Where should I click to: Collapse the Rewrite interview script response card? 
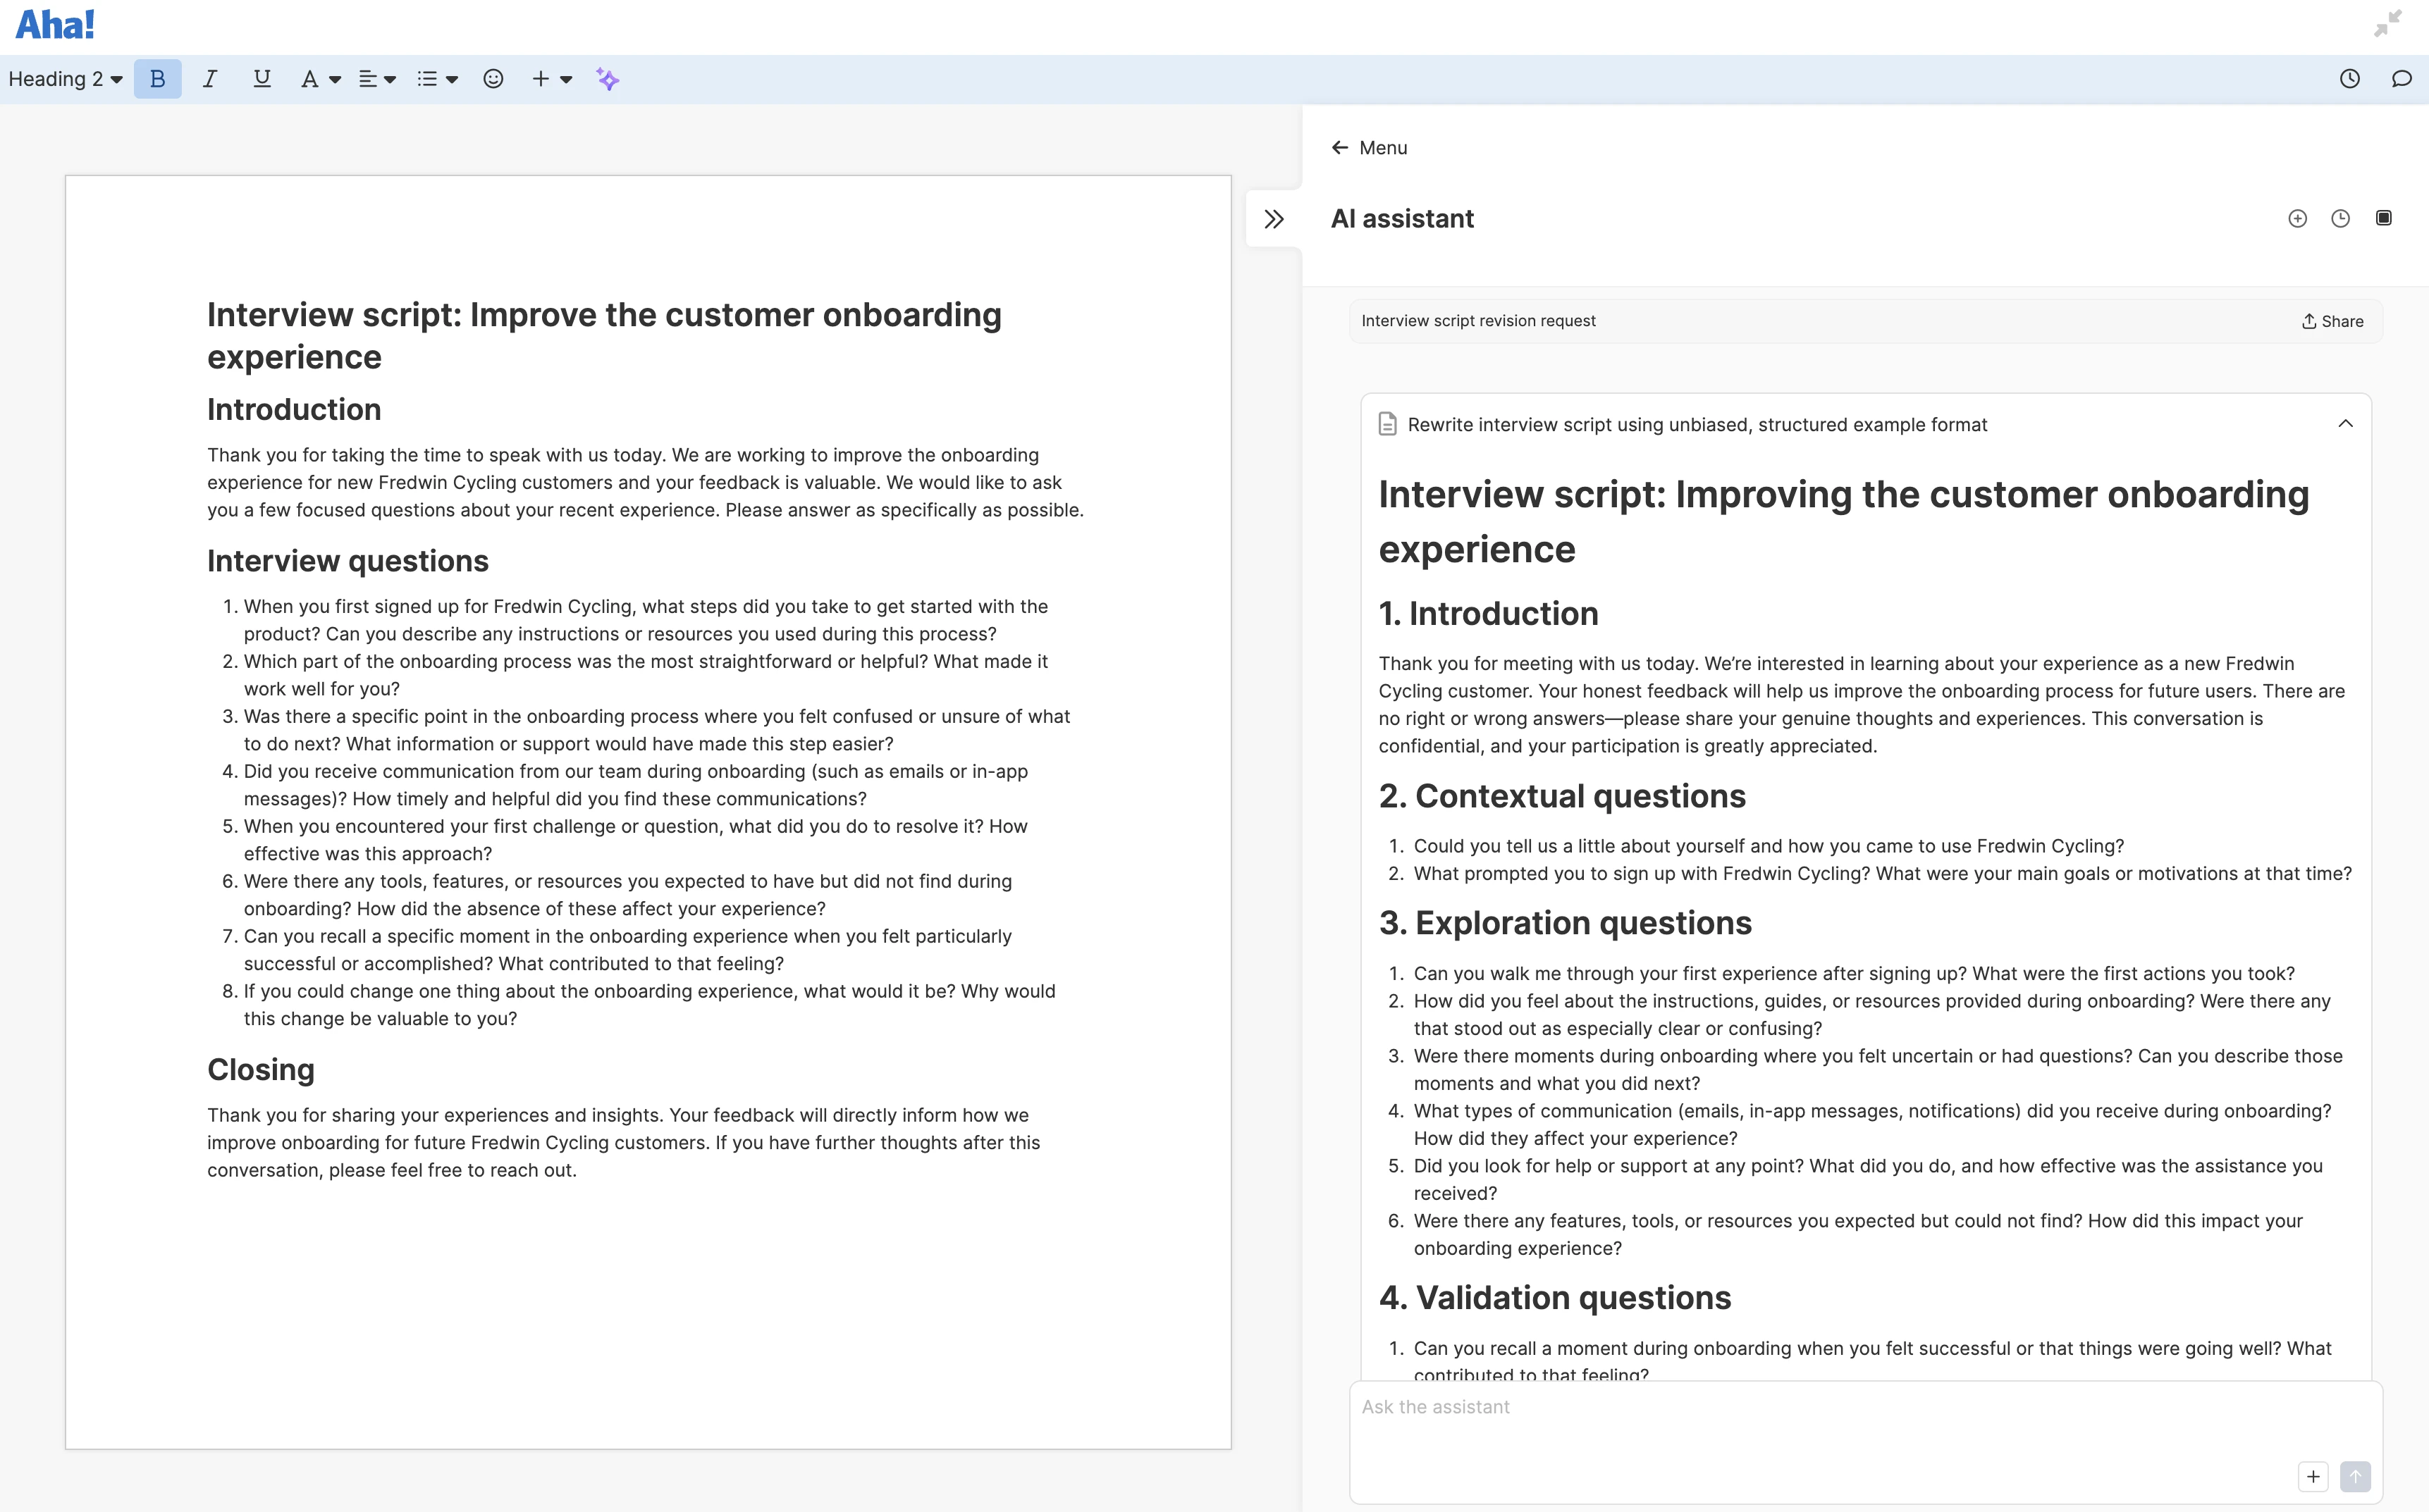click(2346, 423)
